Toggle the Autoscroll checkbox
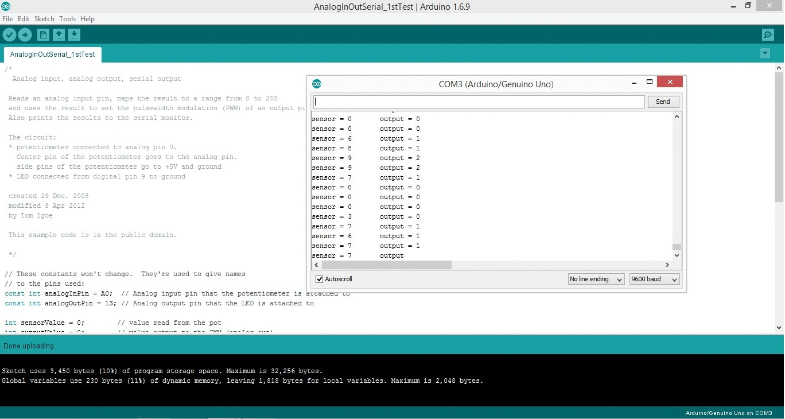Image resolution: width=785 pixels, height=419 pixels. click(320, 279)
